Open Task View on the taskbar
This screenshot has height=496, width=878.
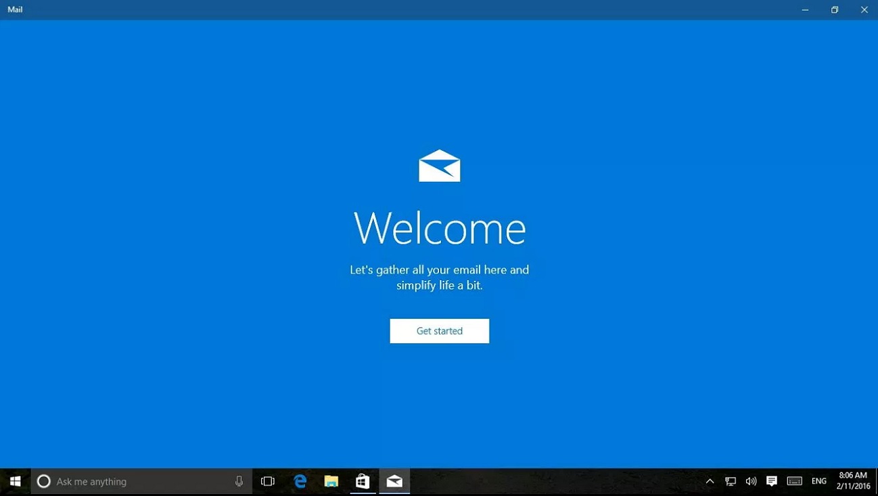point(268,482)
